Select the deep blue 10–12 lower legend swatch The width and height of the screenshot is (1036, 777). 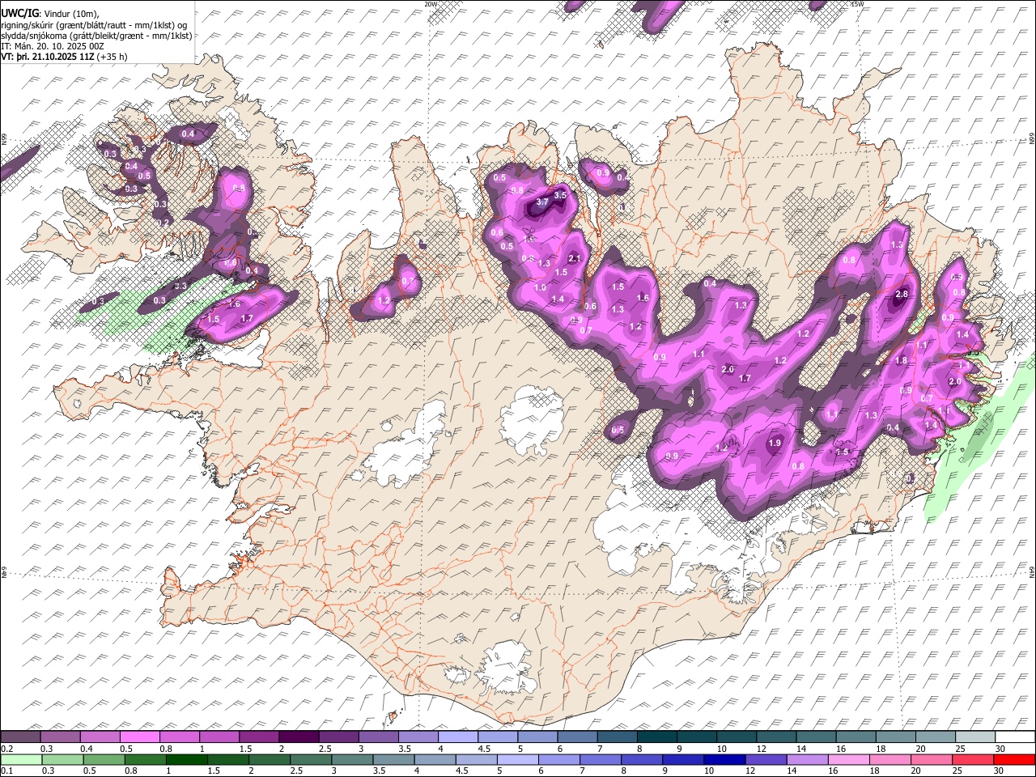coord(723,759)
